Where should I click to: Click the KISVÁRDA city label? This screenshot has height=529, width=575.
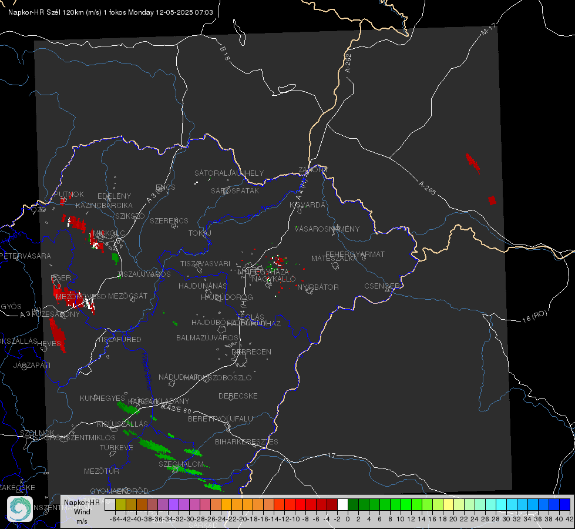[307, 205]
